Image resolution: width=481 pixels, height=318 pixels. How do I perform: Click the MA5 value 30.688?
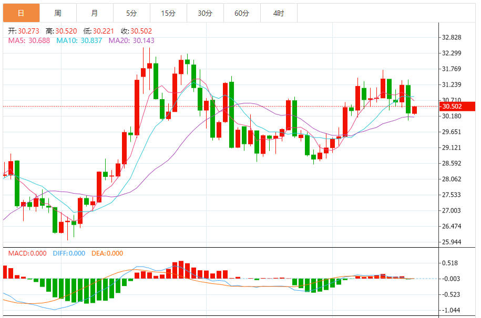[x=39, y=40]
